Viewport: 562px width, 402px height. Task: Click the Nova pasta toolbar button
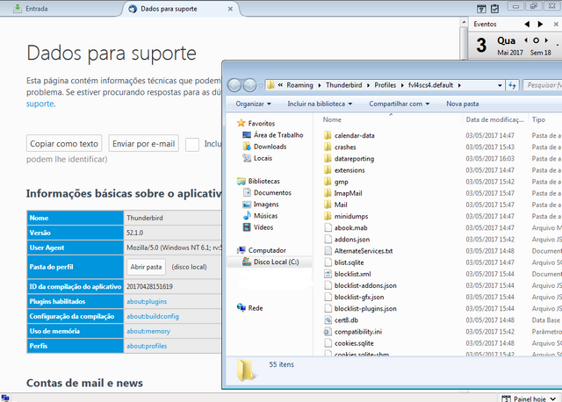point(463,104)
